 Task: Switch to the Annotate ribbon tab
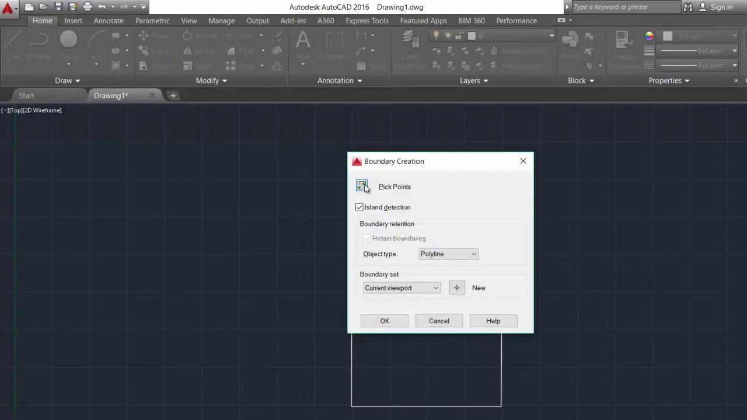tap(109, 20)
